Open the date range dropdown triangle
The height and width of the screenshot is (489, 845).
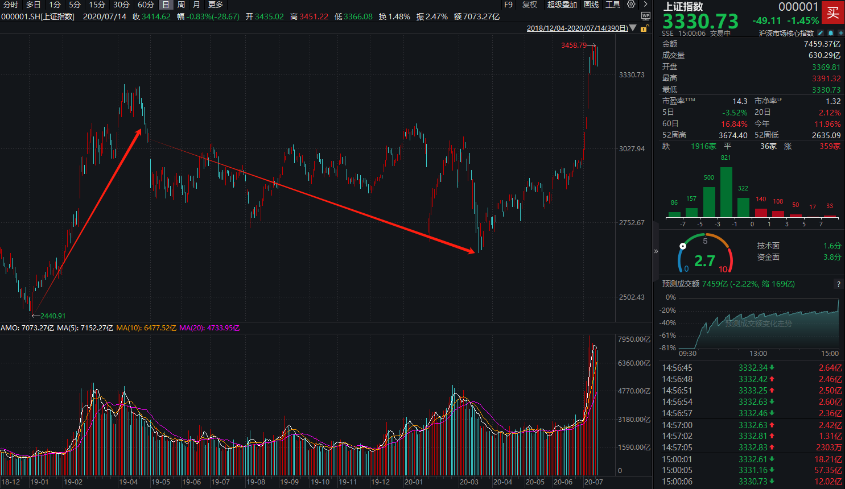633,28
